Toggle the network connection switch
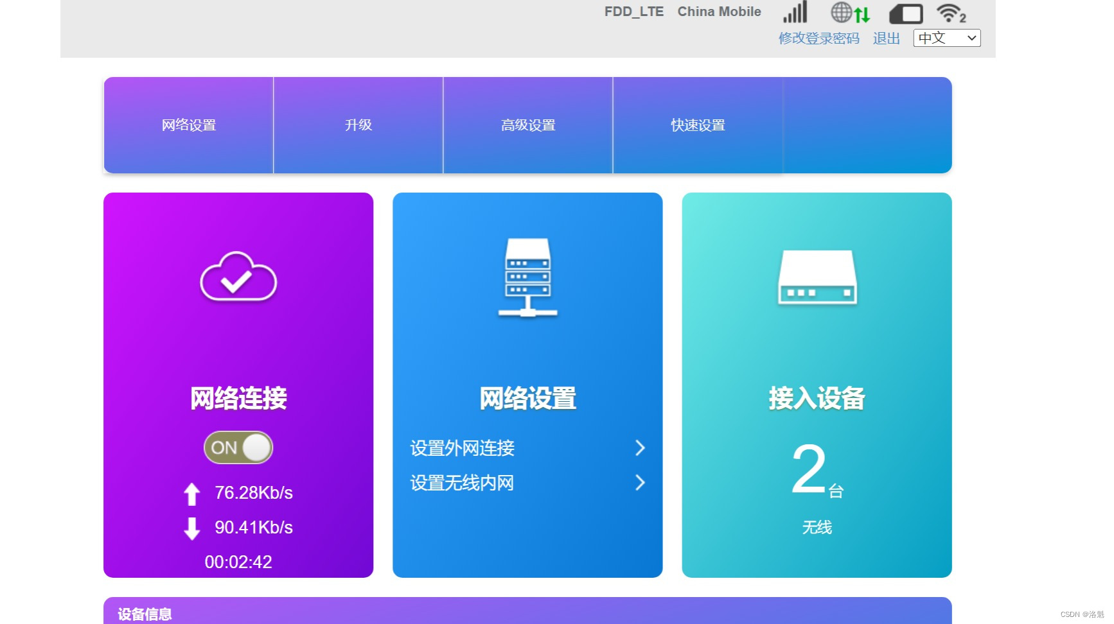1114x624 pixels. tap(238, 447)
